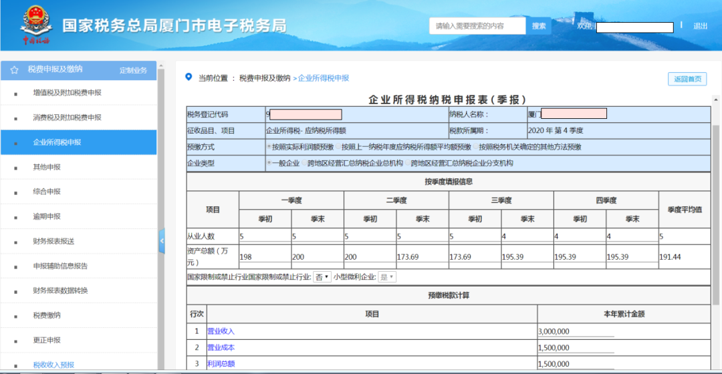Click the national tax emblem logo
This screenshot has width=722, height=374.
point(36,25)
